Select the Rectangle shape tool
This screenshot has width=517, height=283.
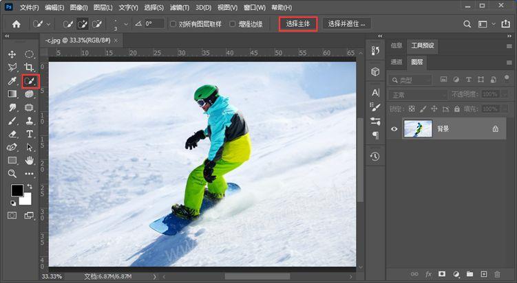click(12, 160)
